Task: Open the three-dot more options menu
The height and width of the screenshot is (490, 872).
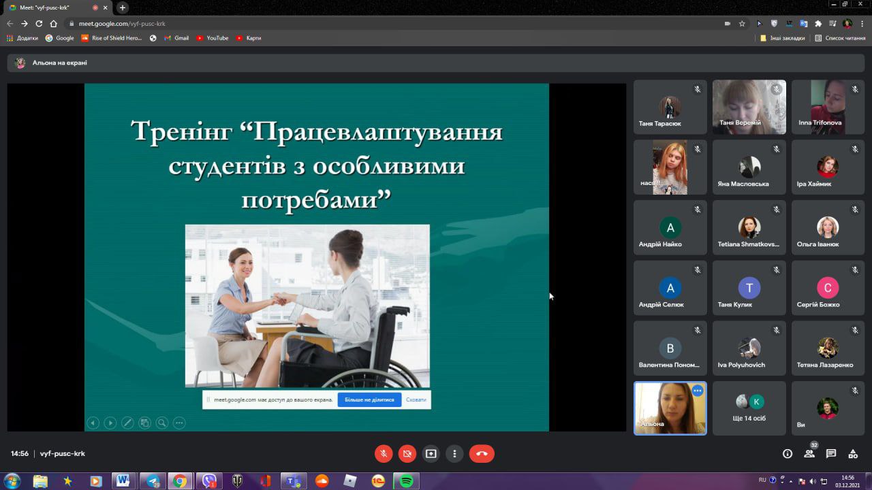Action: pyautogui.click(x=454, y=453)
